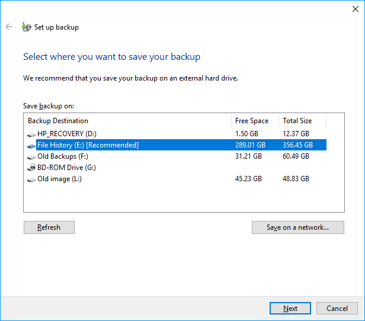Open Save on a network option

[x=297, y=227]
